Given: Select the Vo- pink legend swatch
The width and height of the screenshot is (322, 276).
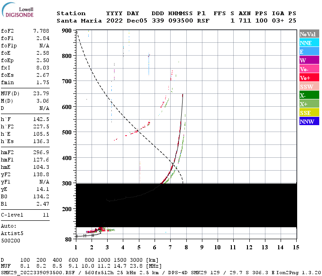Looking at the screenshot, I should (309, 69).
